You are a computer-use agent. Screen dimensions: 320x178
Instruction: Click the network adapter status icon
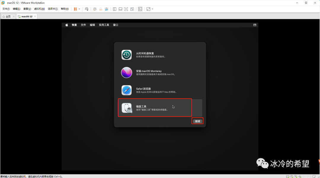coord(296,177)
